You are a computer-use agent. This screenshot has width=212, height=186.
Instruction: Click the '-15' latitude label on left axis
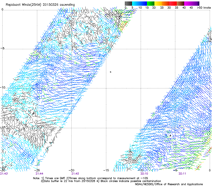coord(3,127)
